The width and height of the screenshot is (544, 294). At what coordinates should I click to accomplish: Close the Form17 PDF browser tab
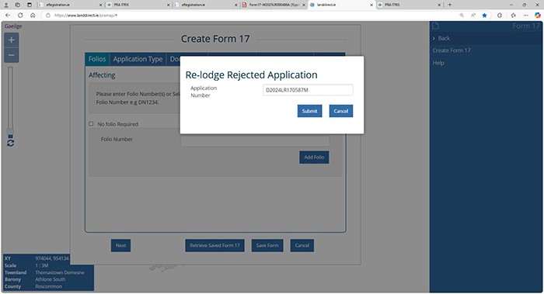[x=304, y=5]
